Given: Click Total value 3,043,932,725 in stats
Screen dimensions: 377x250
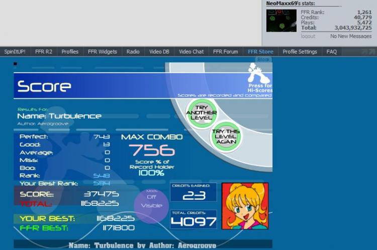Looking at the screenshot, I should (353, 28).
